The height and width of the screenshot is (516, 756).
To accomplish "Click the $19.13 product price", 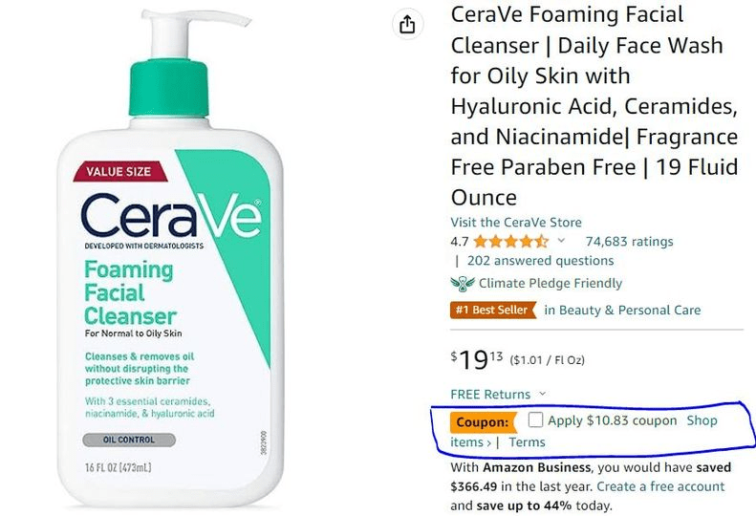I will pyautogui.click(x=477, y=359).
